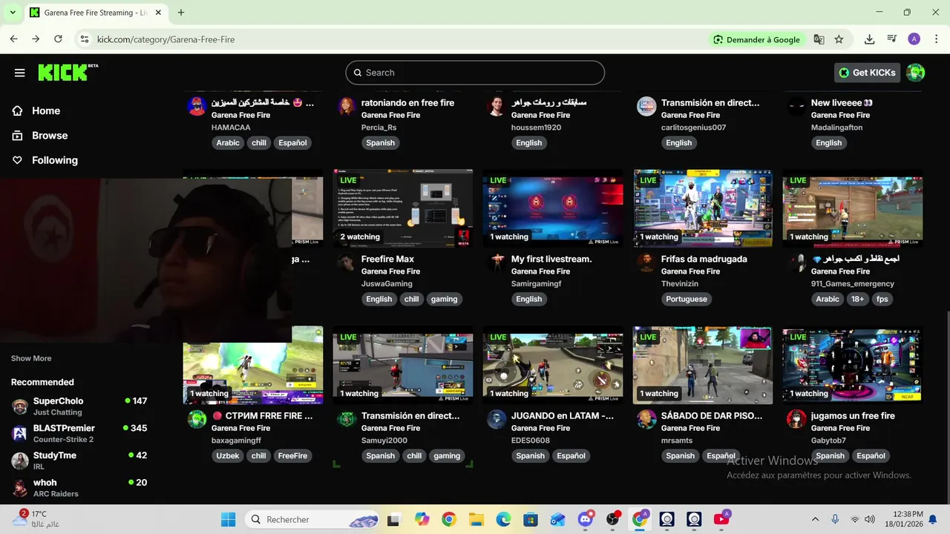Select gaming tag under JuswaGaming
Viewport: 950px width, 534px height.
444,299
